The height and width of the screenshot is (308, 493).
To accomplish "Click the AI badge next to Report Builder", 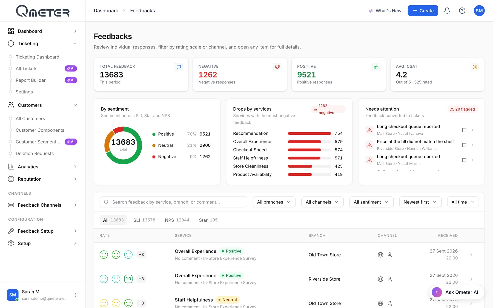I will point(71,80).
